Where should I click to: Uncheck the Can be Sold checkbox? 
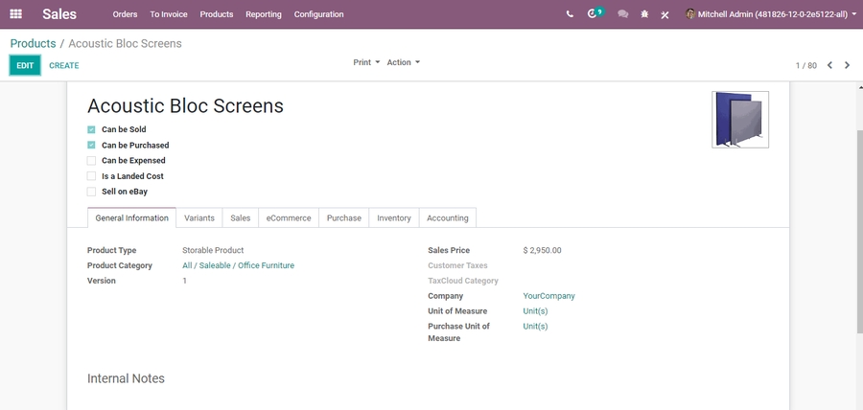(x=92, y=129)
